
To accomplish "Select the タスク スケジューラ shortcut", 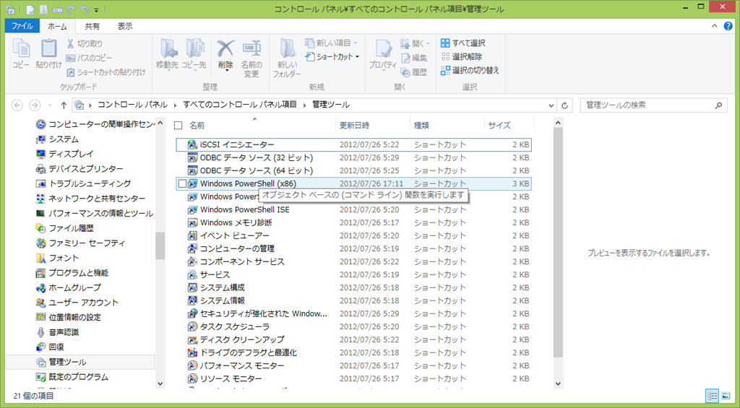I will tap(353, 326).
